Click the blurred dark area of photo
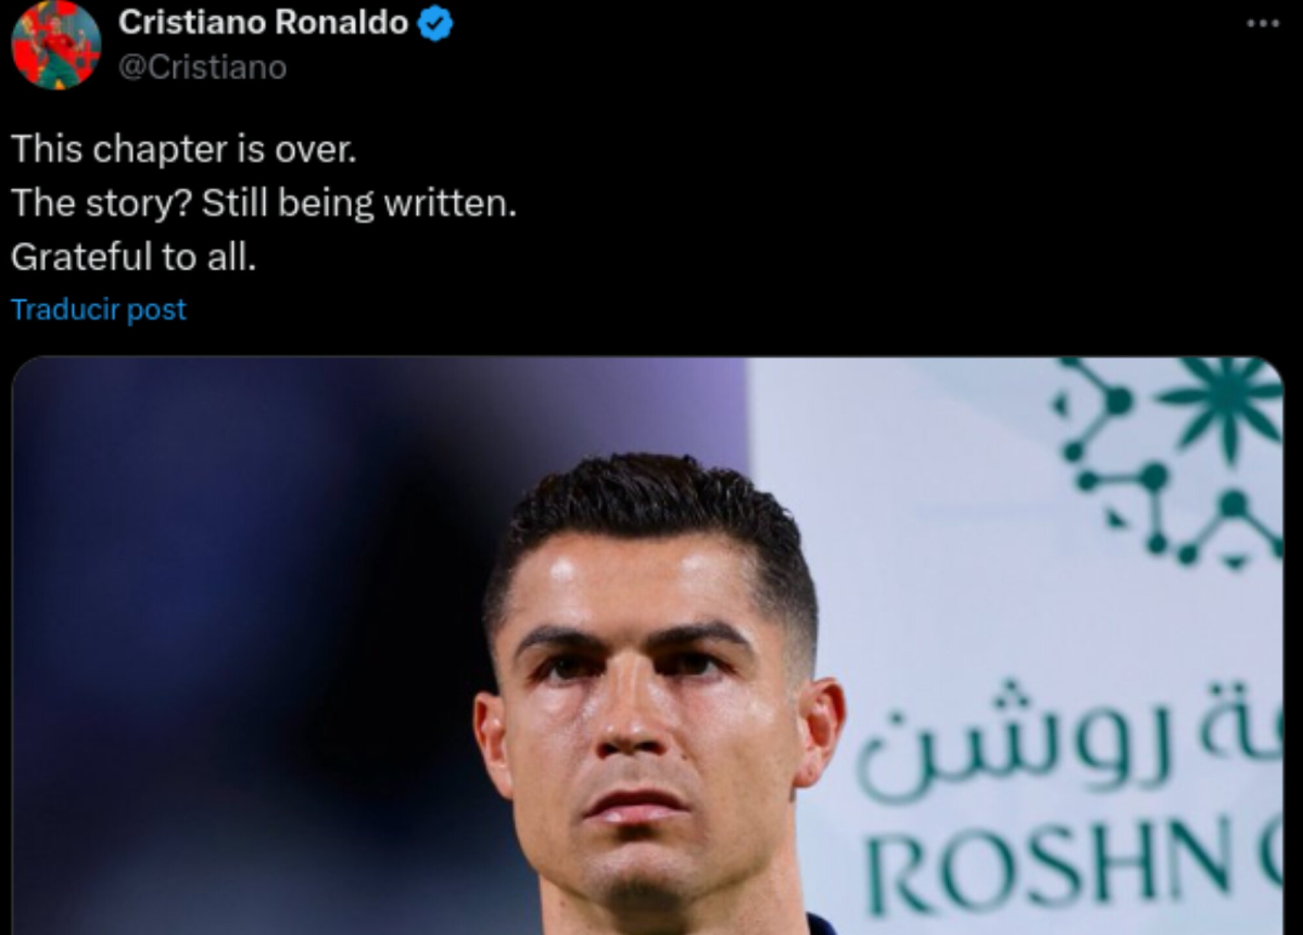 click(260, 649)
